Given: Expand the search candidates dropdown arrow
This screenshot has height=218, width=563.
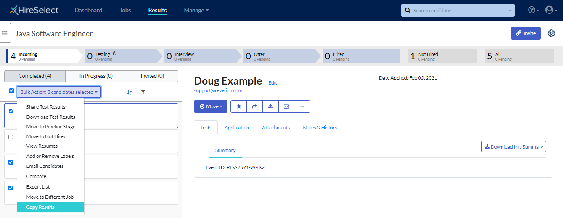Looking at the screenshot, I should click(510, 11).
